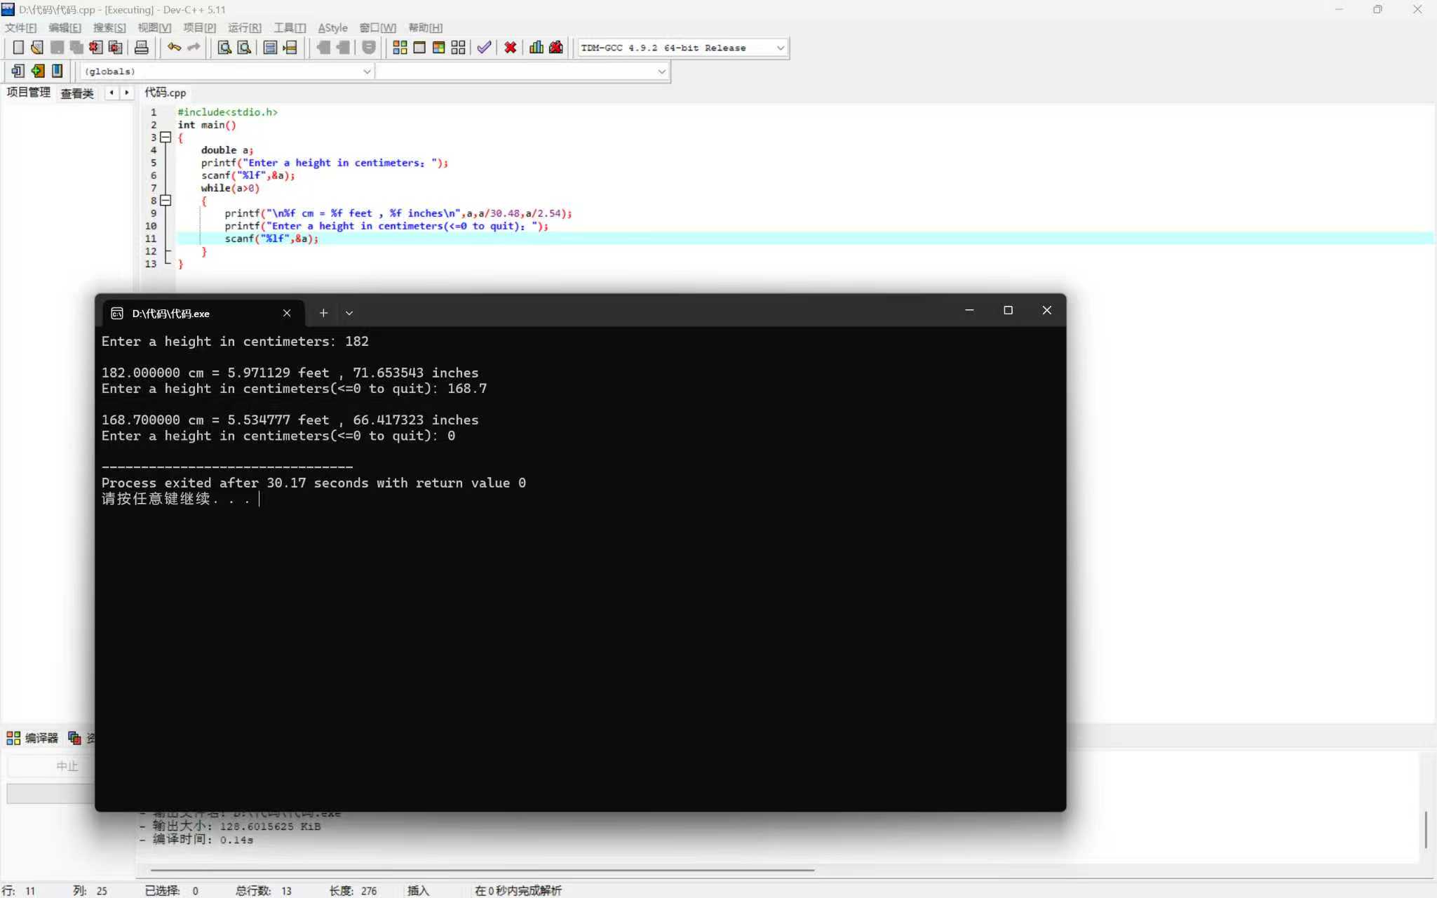Add a new console tab with plus button

click(323, 313)
